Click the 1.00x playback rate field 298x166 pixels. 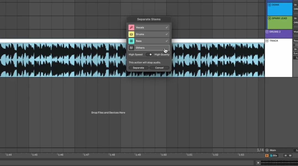274,156
